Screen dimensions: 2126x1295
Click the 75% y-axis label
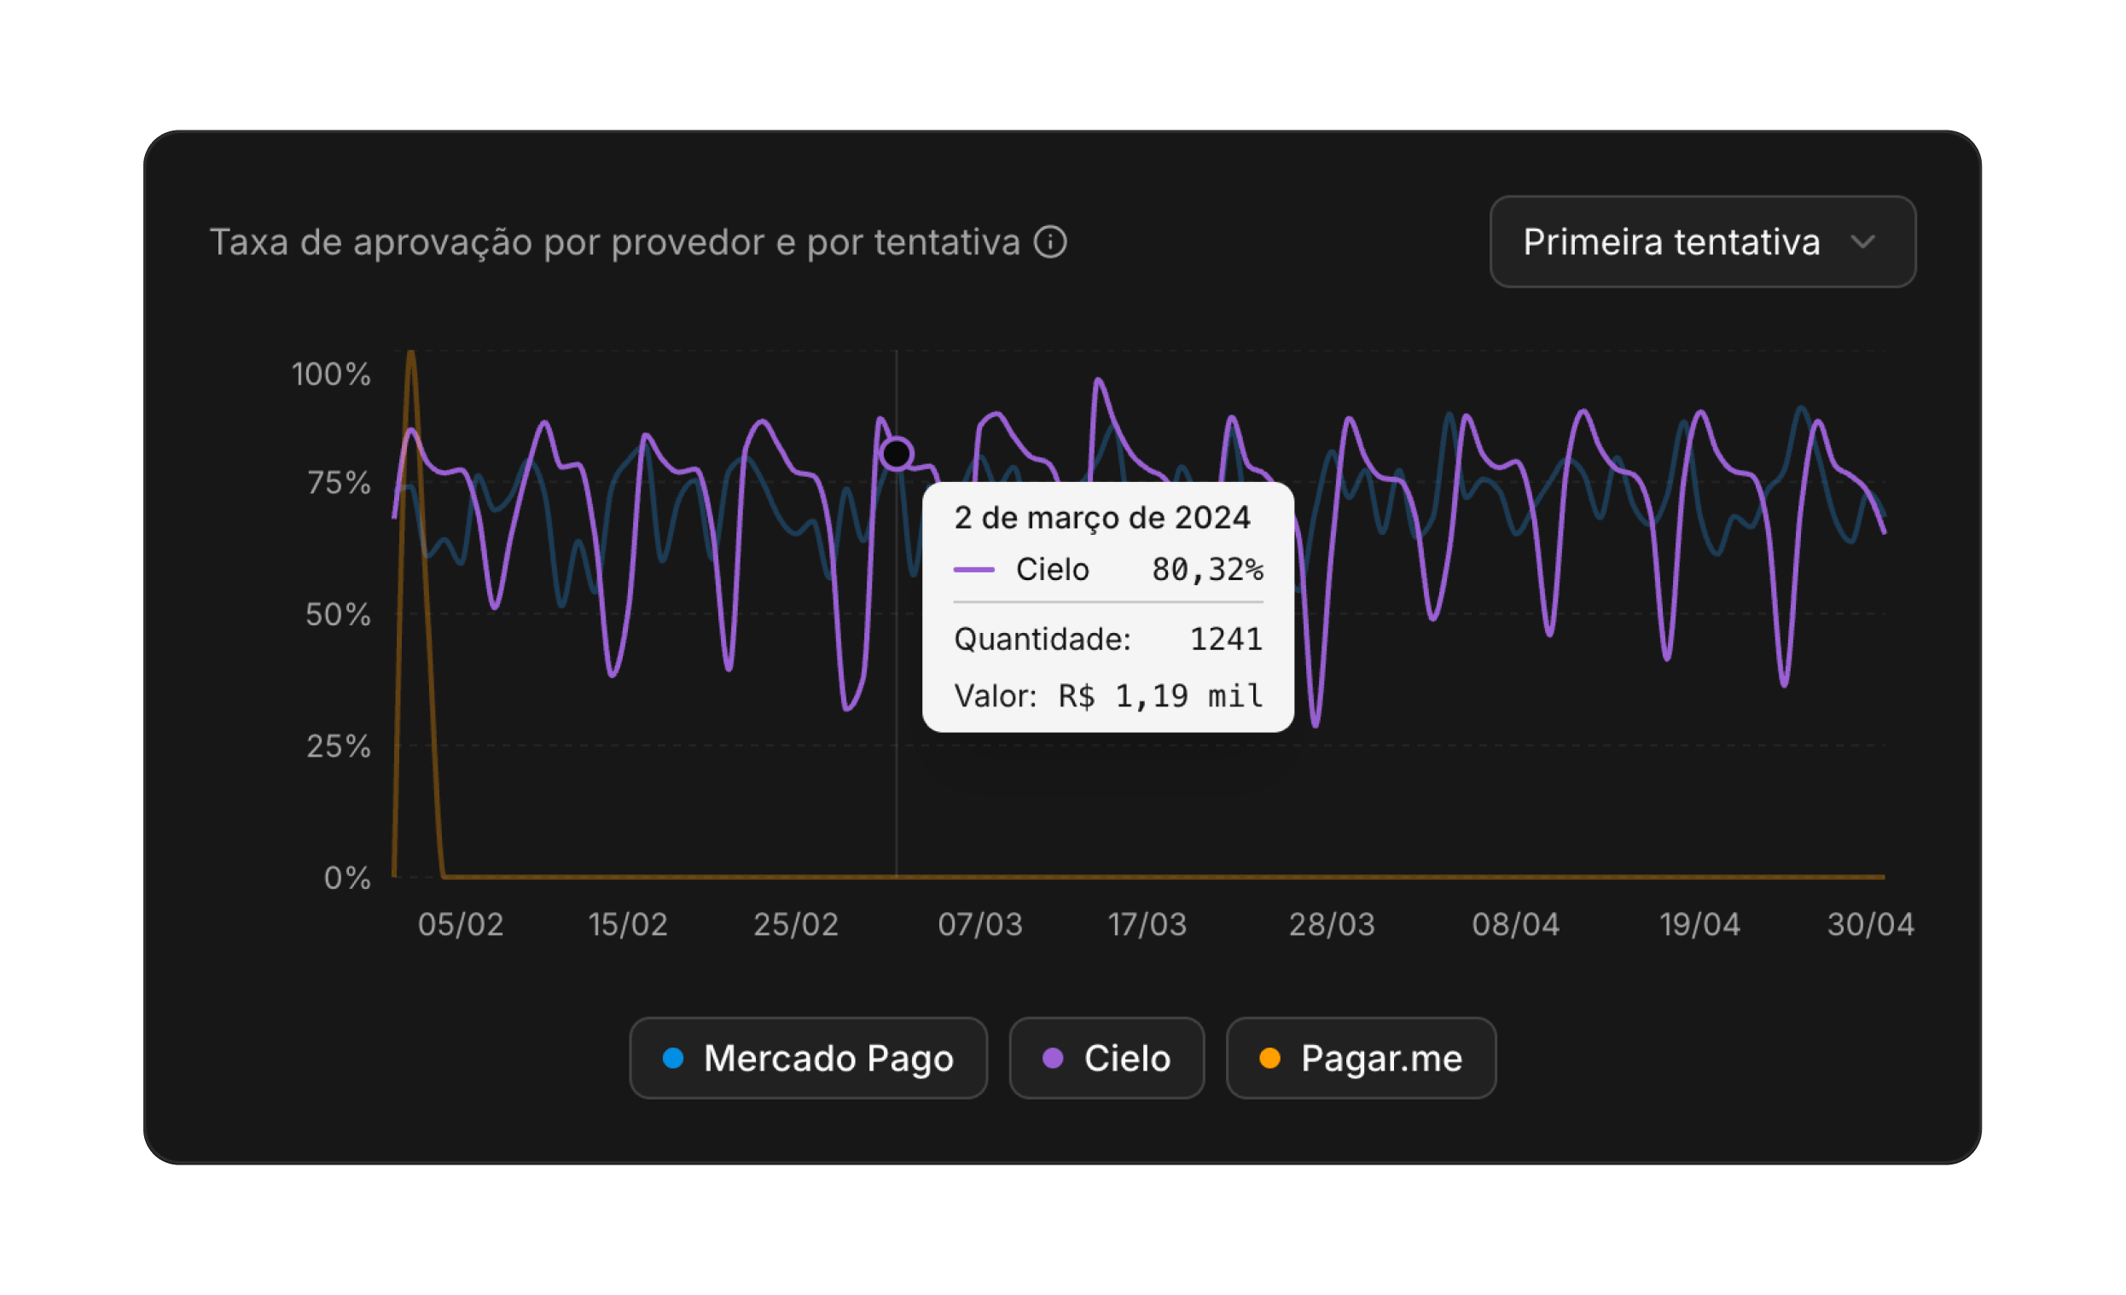click(x=339, y=483)
